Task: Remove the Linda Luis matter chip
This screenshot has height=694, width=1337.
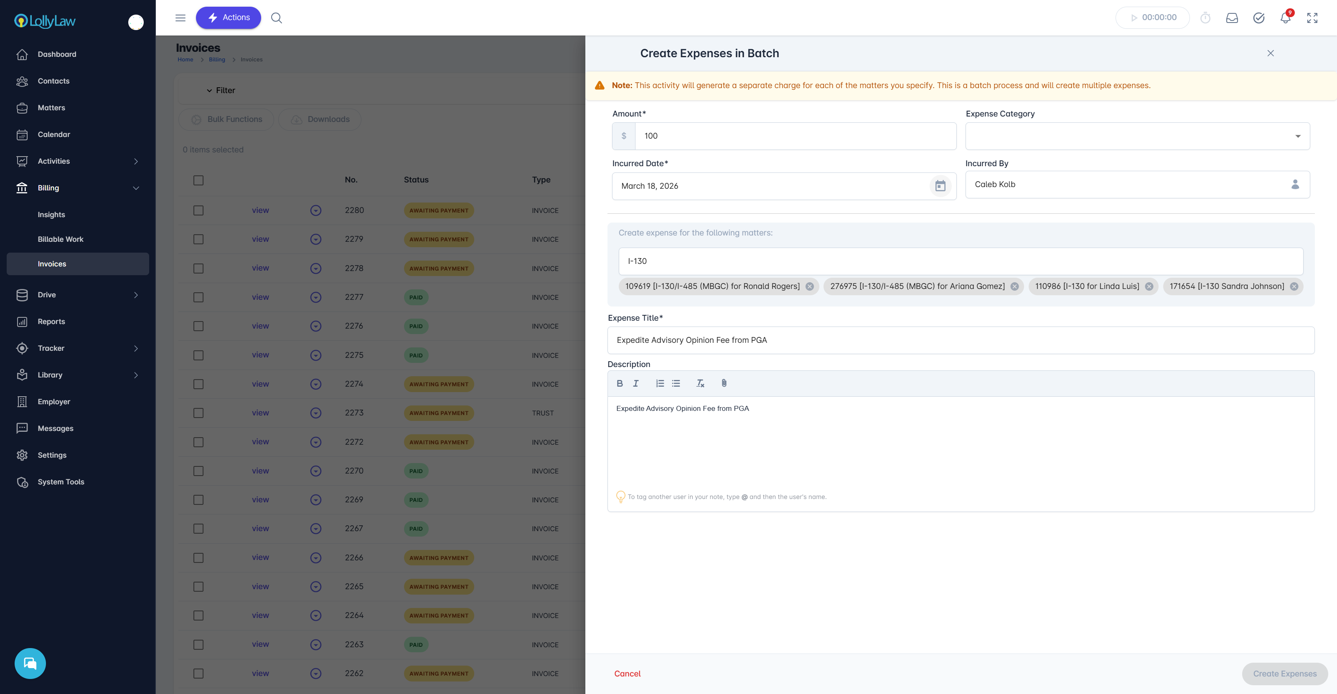Action: (1149, 286)
